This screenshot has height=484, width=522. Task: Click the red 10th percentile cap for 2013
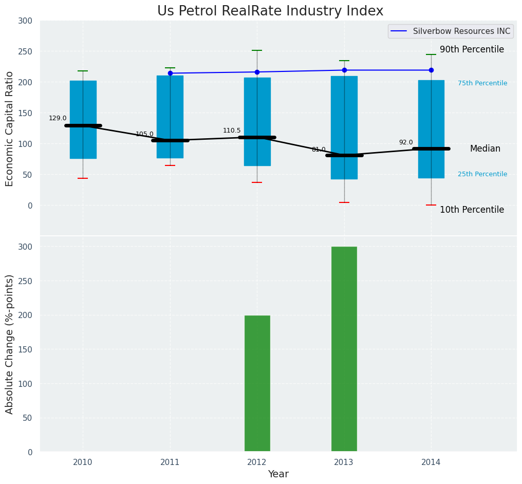[x=344, y=202]
